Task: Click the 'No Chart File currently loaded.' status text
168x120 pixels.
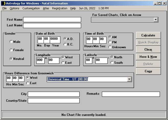Action: (x=84, y=115)
